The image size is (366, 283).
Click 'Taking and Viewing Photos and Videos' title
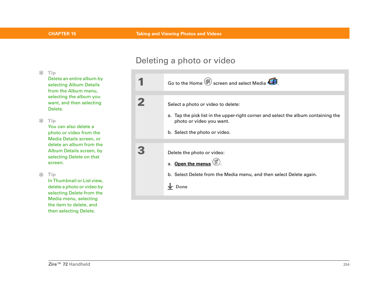point(179,34)
